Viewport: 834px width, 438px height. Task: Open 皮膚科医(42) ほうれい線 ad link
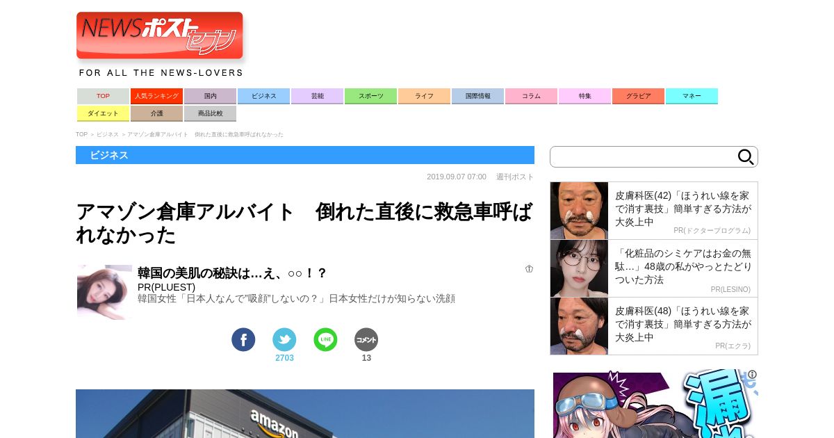[x=683, y=209]
